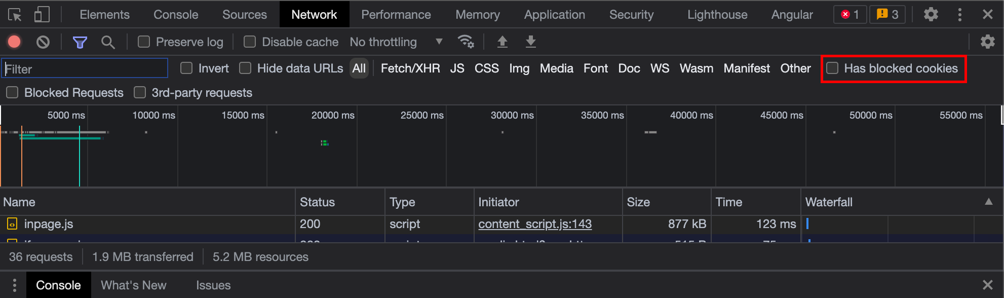Focus the Filter text field

pos(85,68)
